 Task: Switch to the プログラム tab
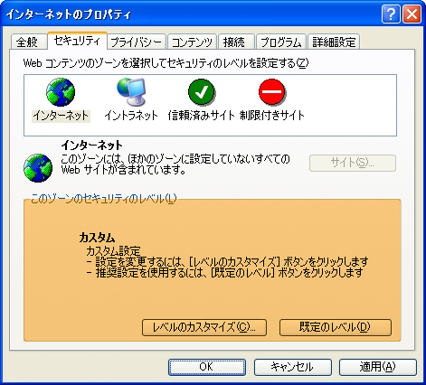pos(281,42)
